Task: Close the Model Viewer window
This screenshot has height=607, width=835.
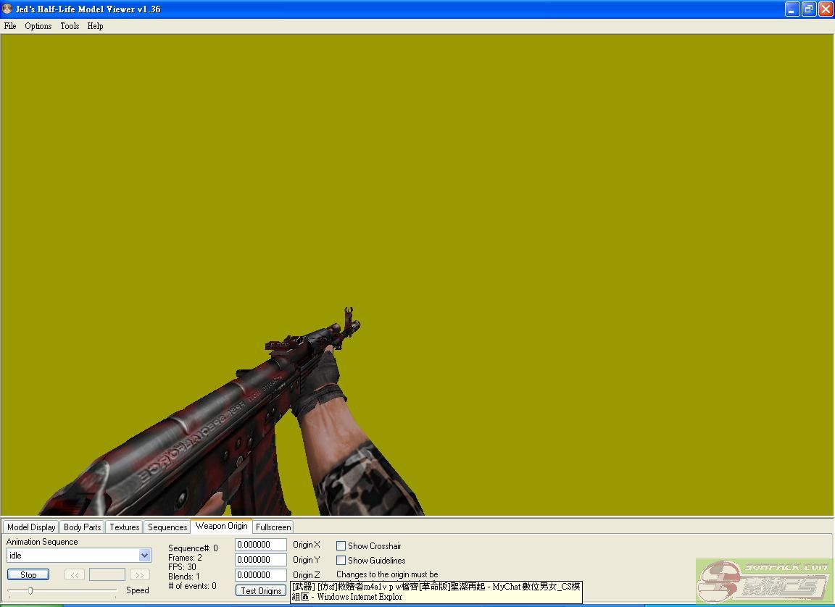Action: 826,9
